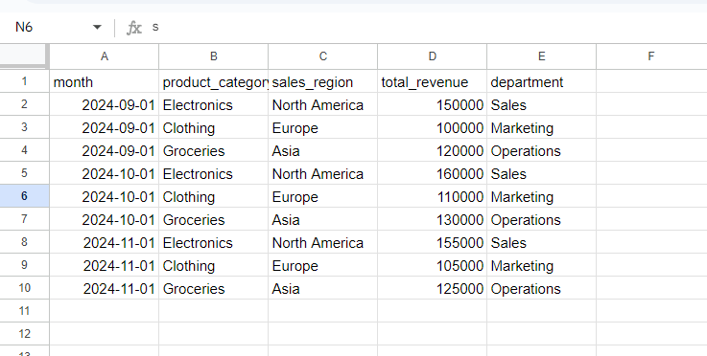The width and height of the screenshot is (707, 356).
Task: Select row 9 header
Action: point(24,265)
